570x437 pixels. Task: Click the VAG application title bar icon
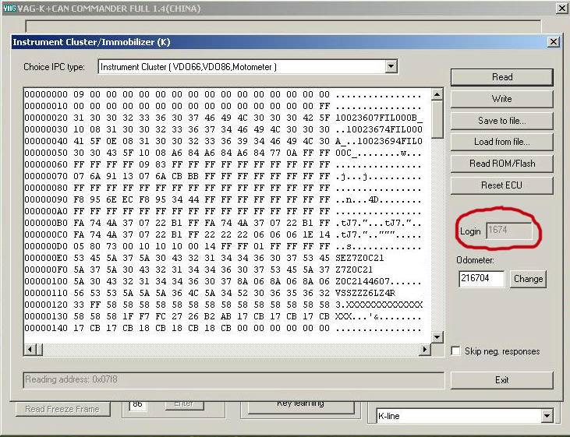(x=9, y=9)
